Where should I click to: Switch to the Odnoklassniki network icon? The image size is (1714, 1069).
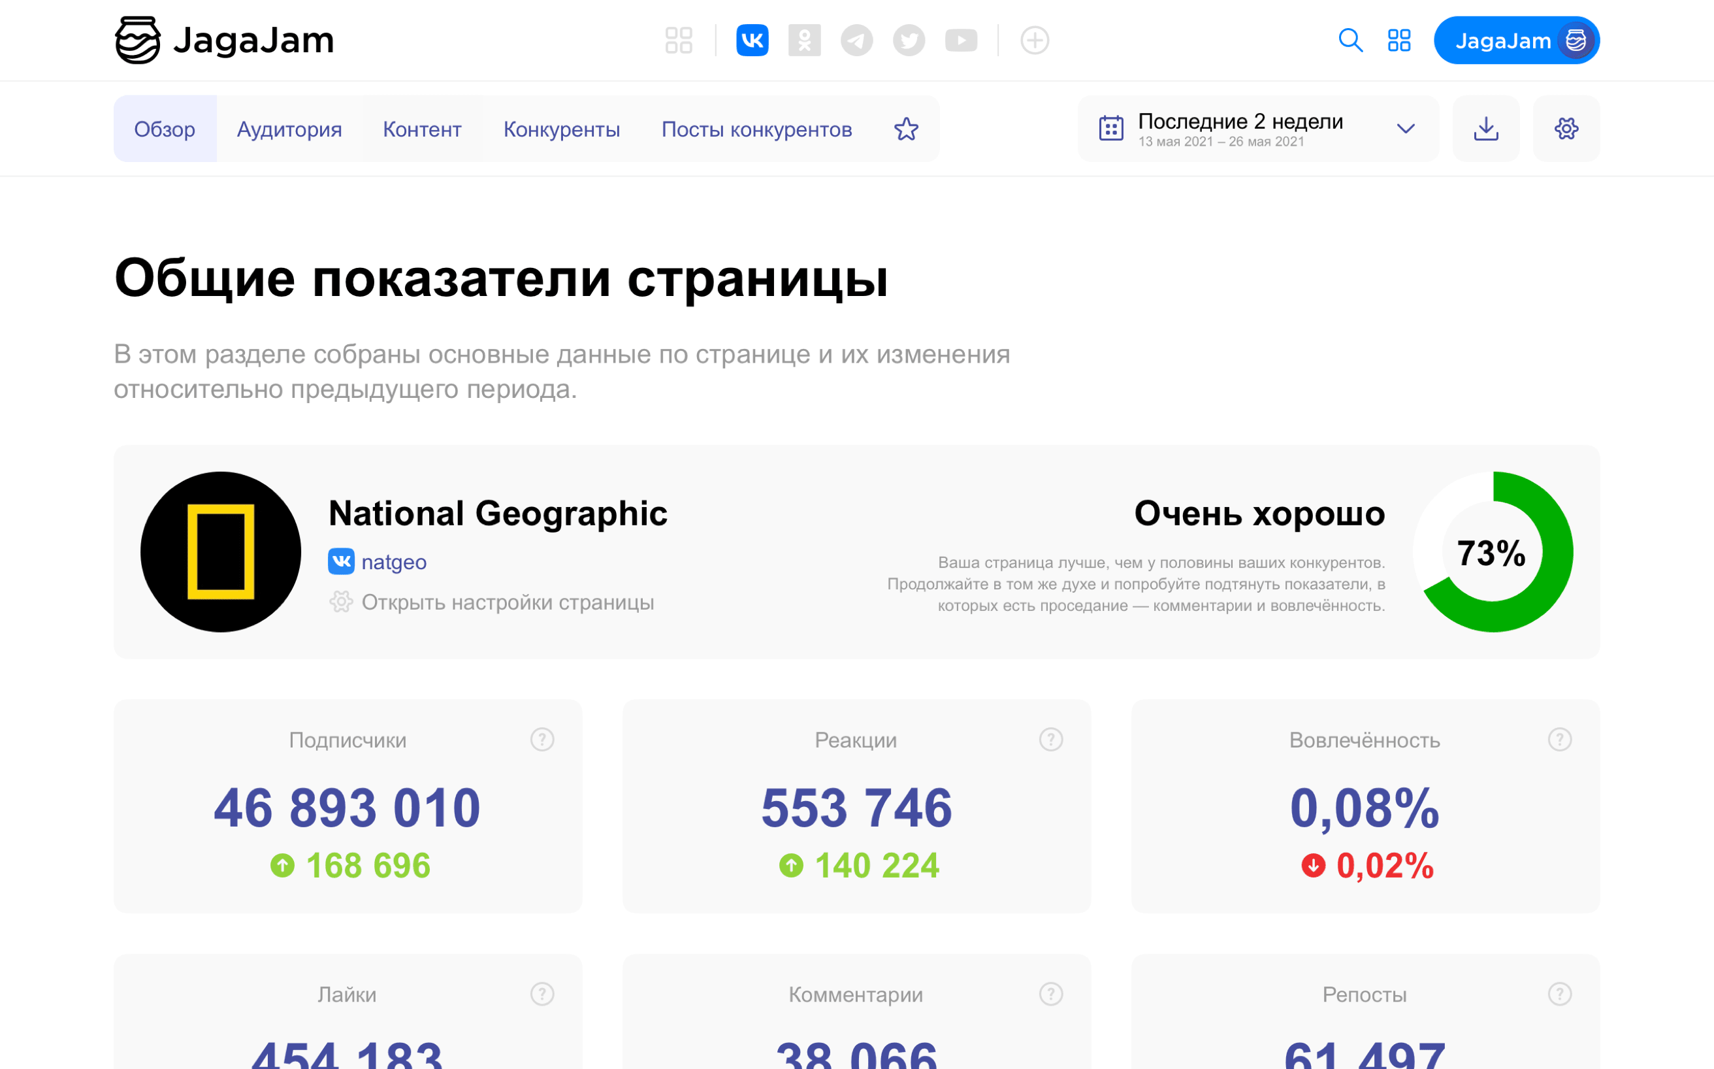point(804,41)
